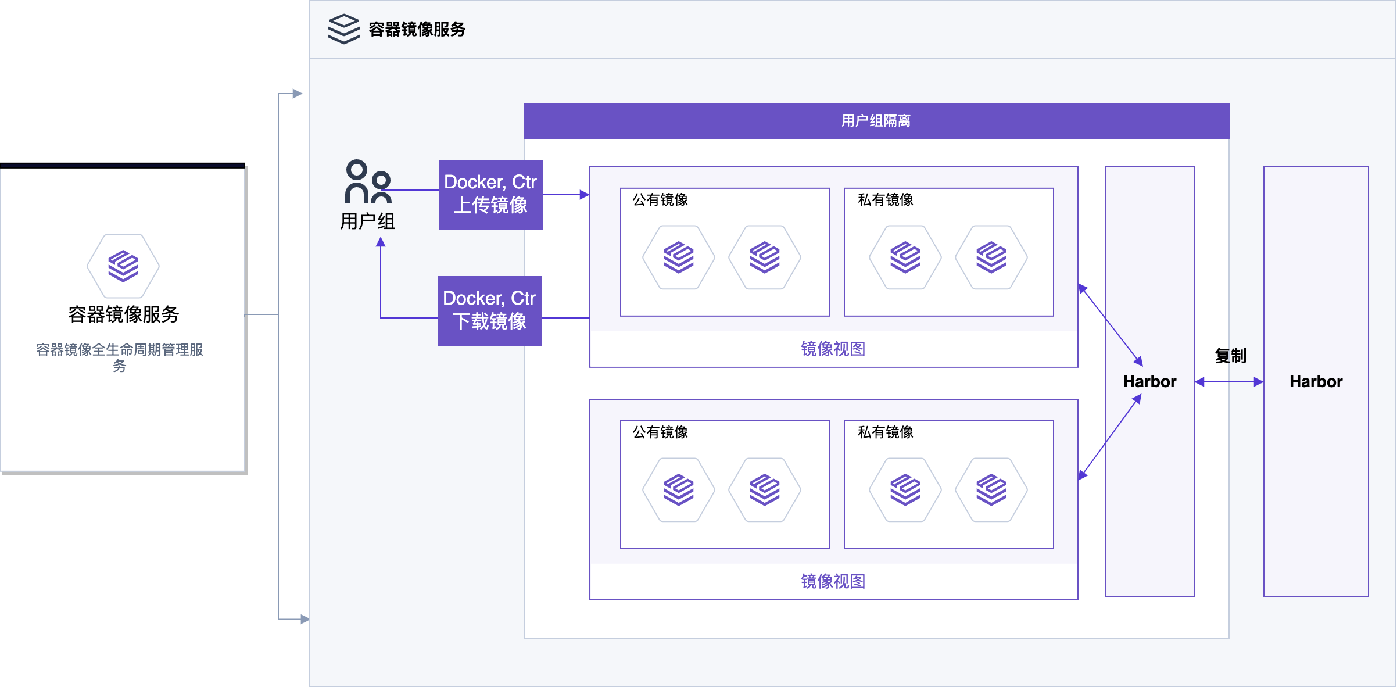Select the second hexagon icon in upper 公有镜像
Image resolution: width=1397 pixels, height=687 pixels.
(x=765, y=257)
